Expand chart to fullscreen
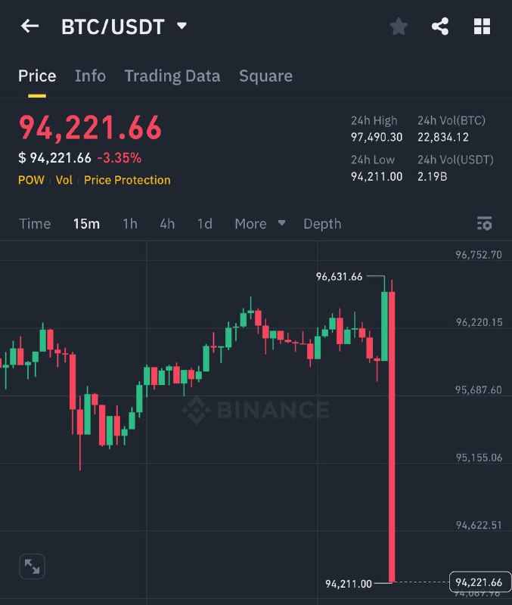 32,566
